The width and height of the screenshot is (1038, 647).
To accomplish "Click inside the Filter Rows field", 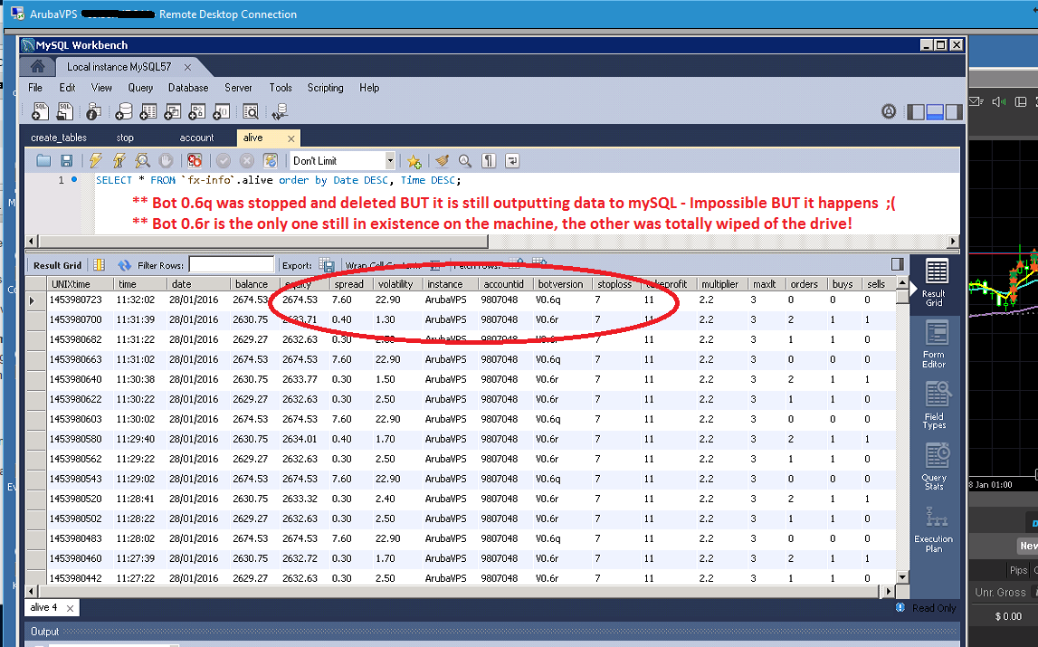I will click(231, 265).
